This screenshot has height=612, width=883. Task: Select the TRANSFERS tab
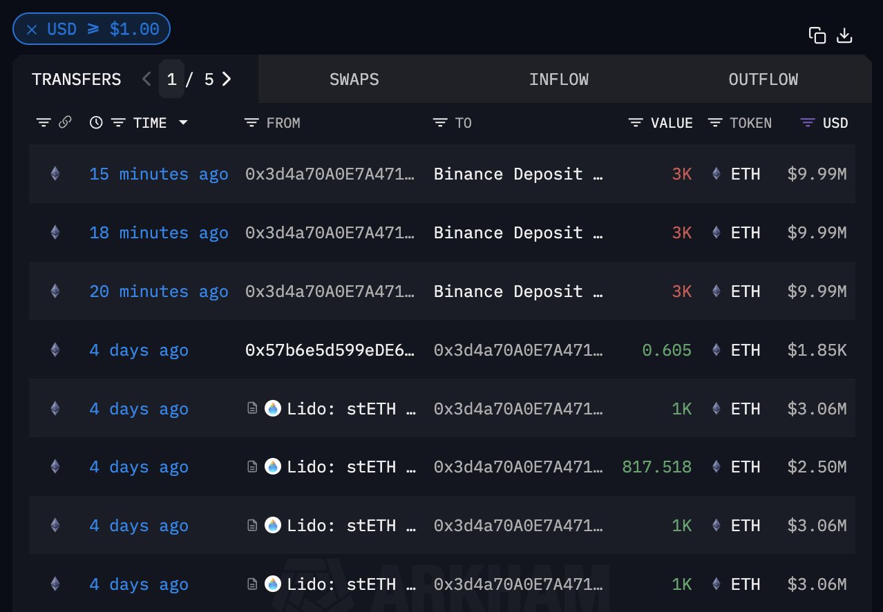point(76,79)
